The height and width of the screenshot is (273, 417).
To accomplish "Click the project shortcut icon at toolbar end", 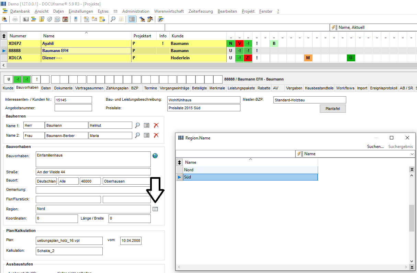I will point(160,19).
